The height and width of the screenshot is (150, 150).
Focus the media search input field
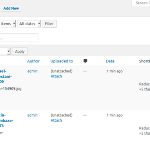[x=19, y=37]
